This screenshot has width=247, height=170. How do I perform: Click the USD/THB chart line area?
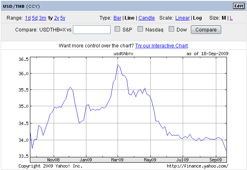click(128, 107)
